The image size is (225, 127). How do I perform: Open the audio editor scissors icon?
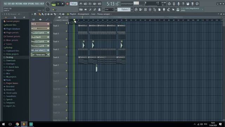click(x=174, y=4)
